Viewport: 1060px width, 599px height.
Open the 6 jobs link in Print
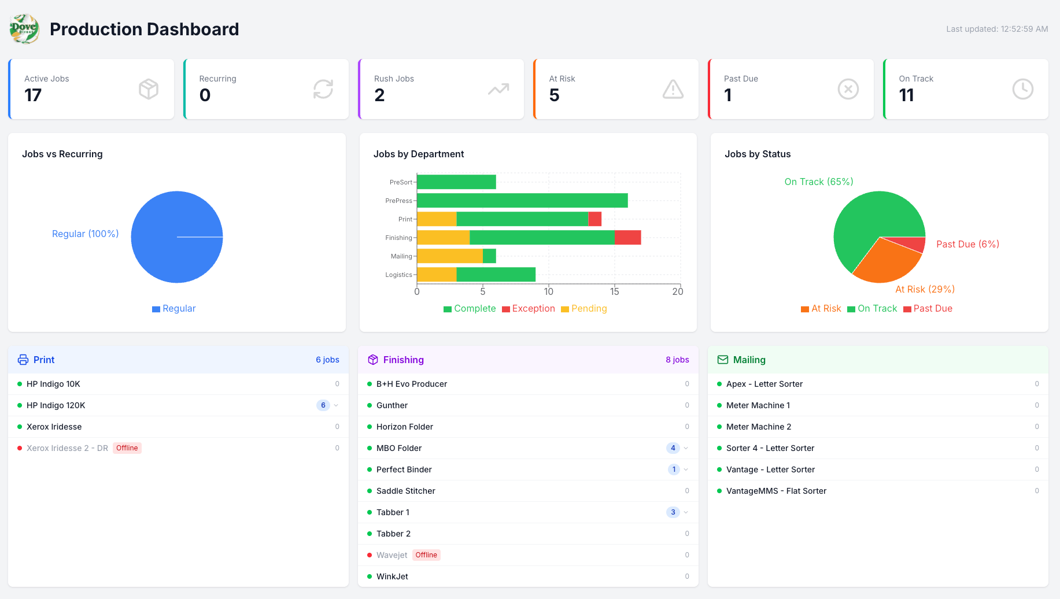[x=327, y=360]
